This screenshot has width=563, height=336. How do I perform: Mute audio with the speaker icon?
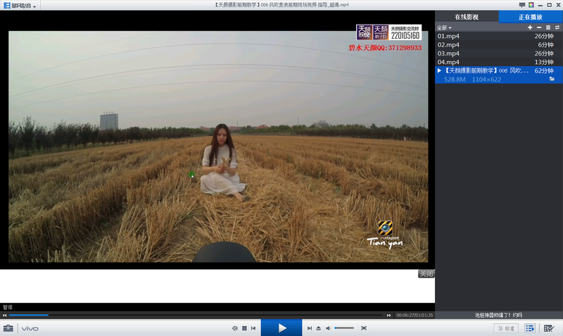click(328, 328)
